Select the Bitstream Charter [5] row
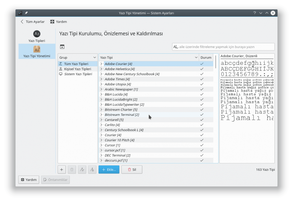Screen dimensions: 293x202 [x=156, y=110]
